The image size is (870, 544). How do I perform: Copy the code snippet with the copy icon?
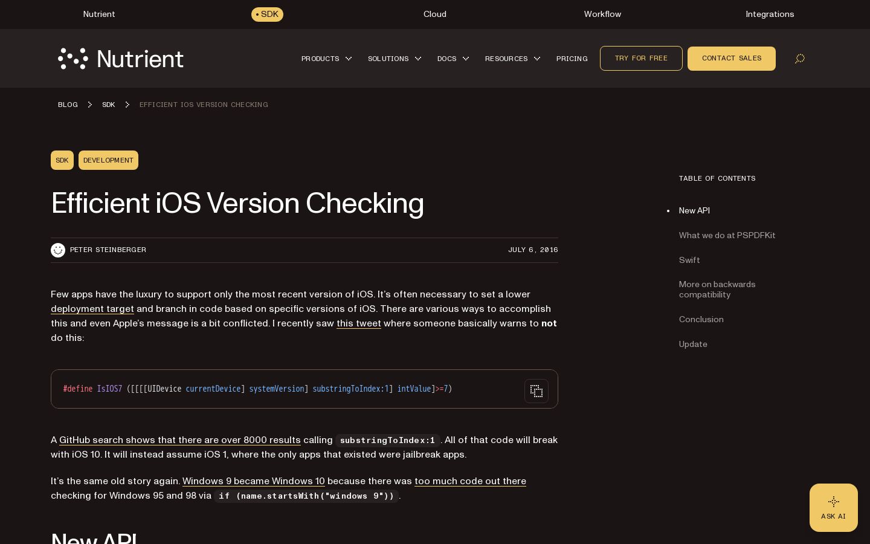536,391
